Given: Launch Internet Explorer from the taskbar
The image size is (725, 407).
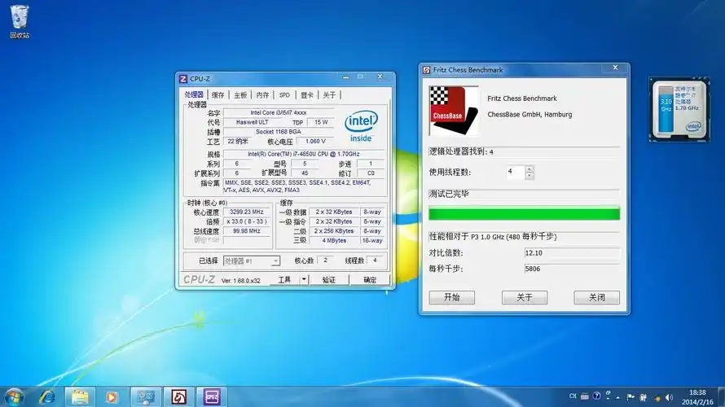Looking at the screenshot, I should click(x=47, y=397).
